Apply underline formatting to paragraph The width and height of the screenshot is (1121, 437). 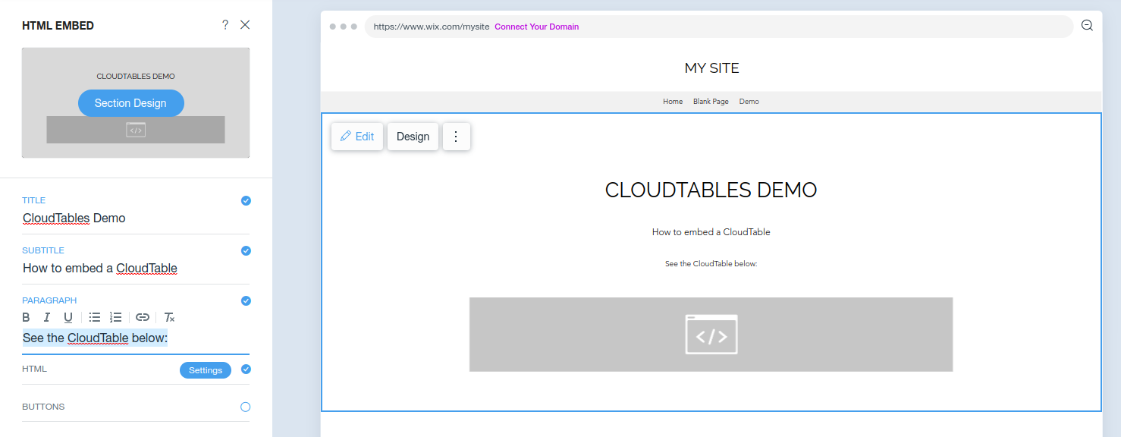point(68,317)
